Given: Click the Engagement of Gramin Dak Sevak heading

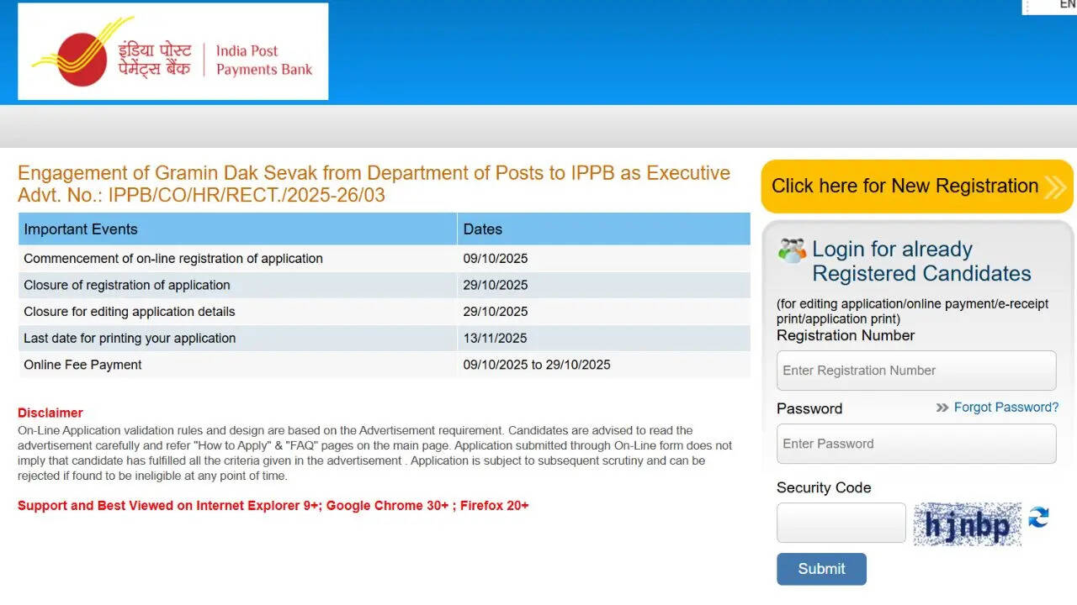Looking at the screenshot, I should pyautogui.click(x=374, y=173).
